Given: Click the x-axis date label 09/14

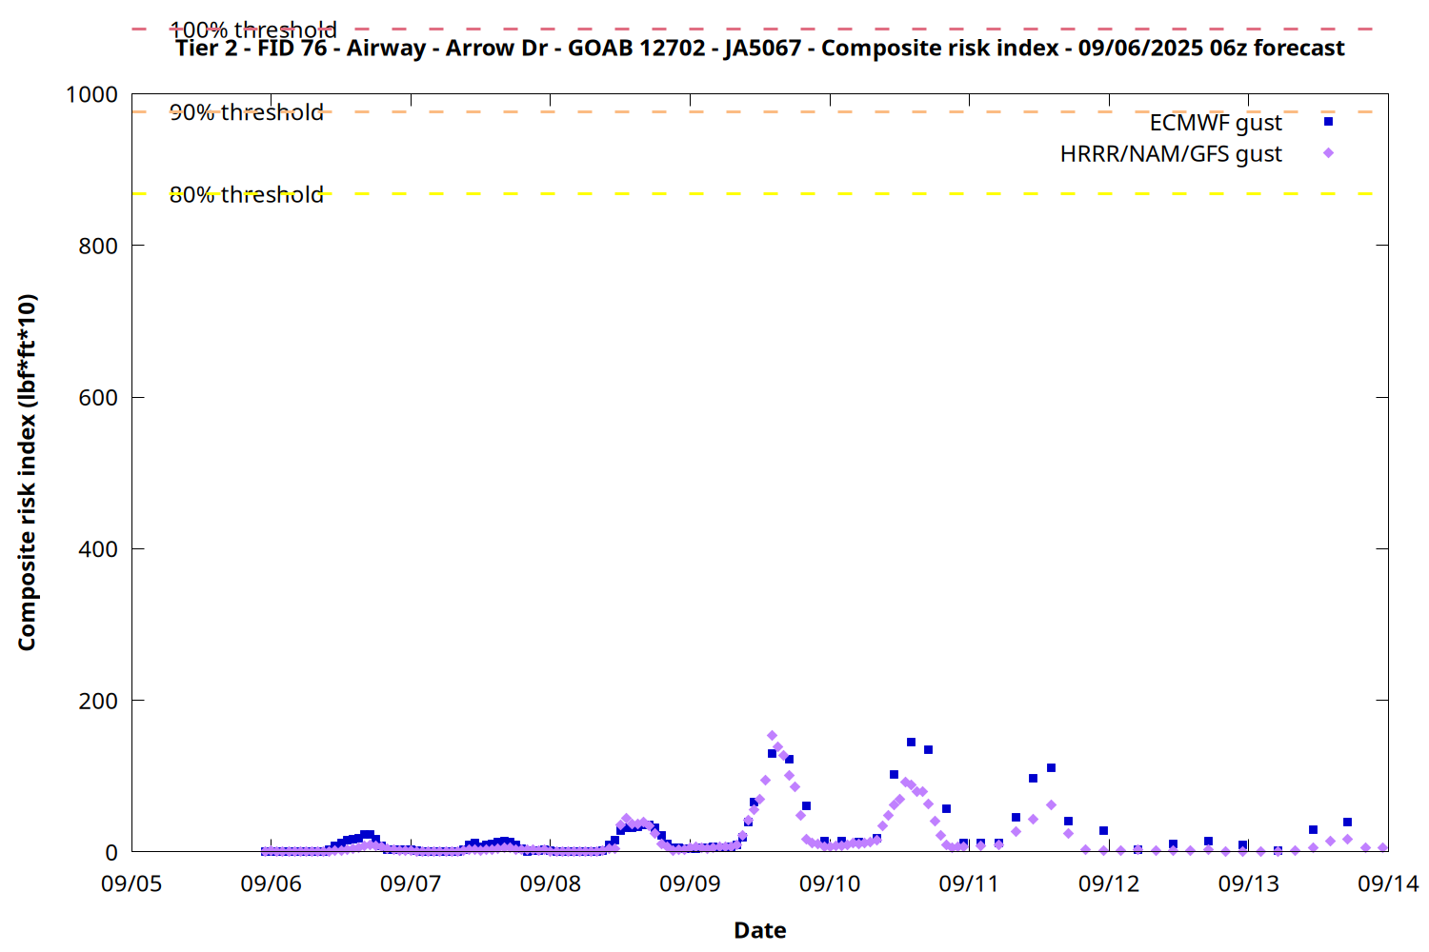Looking at the screenshot, I should (x=1388, y=884).
